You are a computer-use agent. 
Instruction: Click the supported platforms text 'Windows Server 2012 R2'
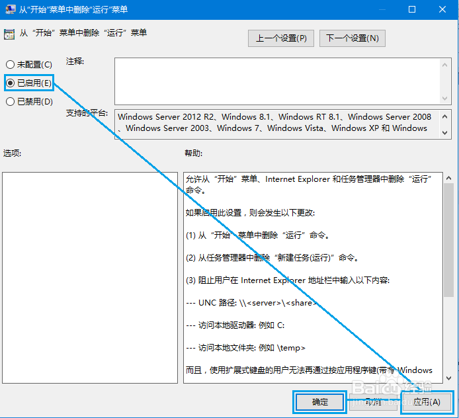point(166,117)
